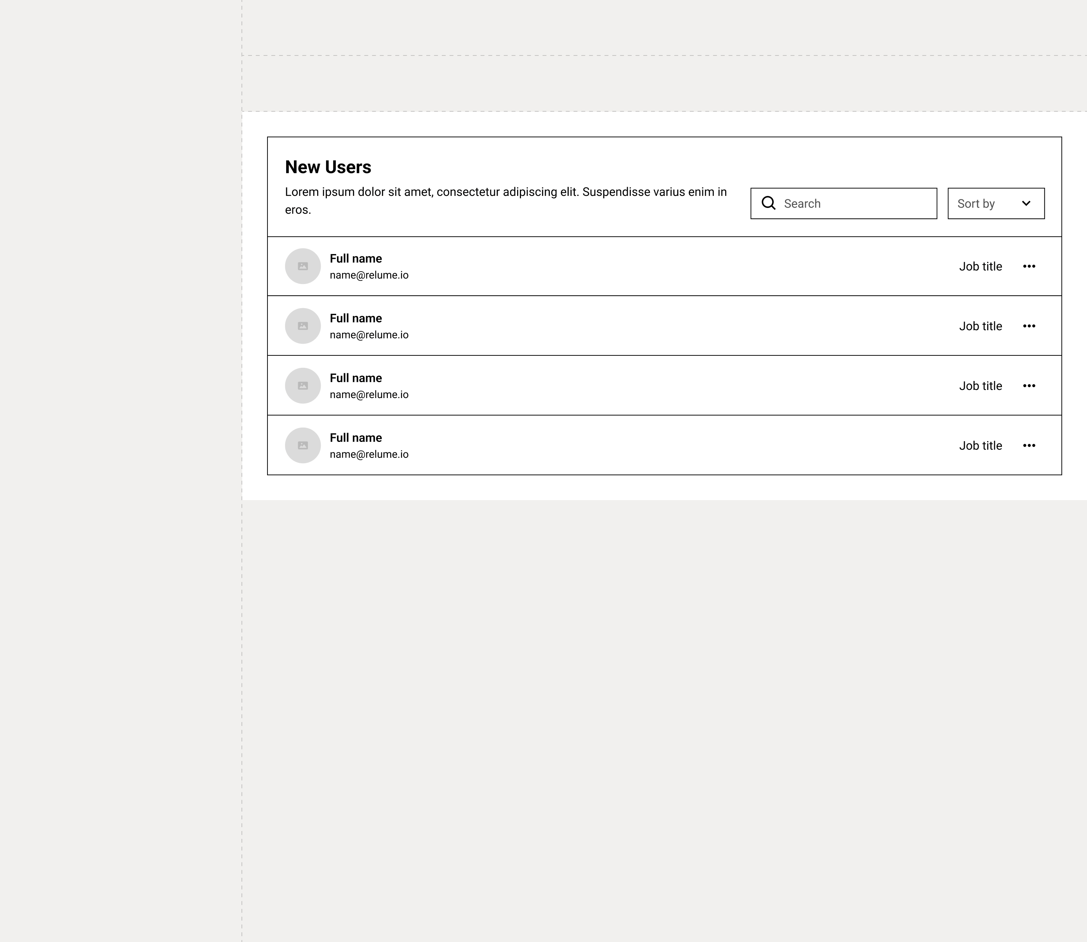The image size is (1087, 942).
Task: Click the chevron arrow in Sort by
Action: coord(1026,203)
